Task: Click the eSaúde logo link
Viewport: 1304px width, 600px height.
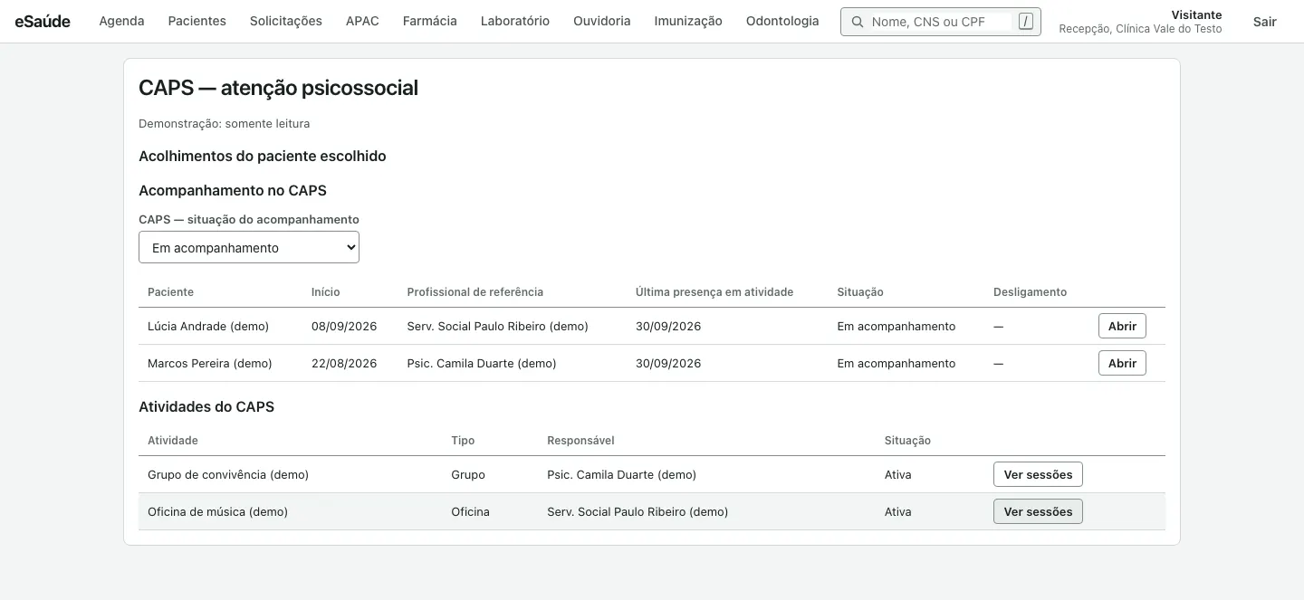Action: pos(43,21)
